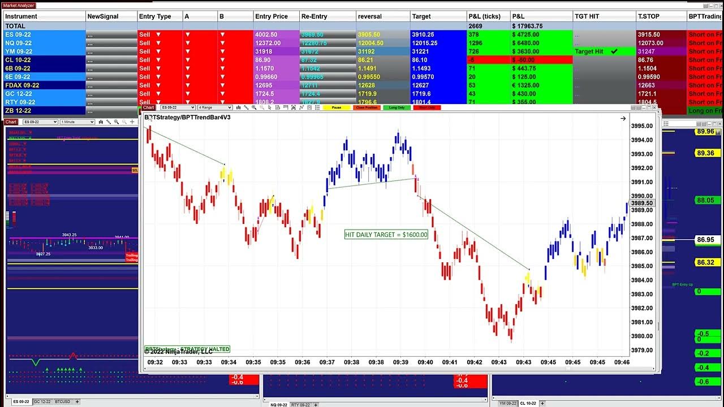Click CL 10-22 negative P&L cell $ -60.00
Viewport: 724px width, 407px height.
pos(541,60)
